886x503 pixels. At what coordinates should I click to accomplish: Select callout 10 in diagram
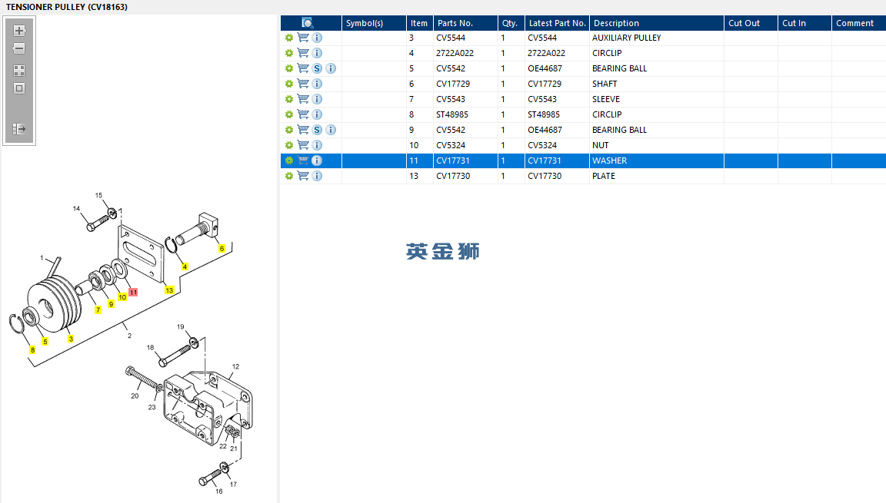pos(122,297)
